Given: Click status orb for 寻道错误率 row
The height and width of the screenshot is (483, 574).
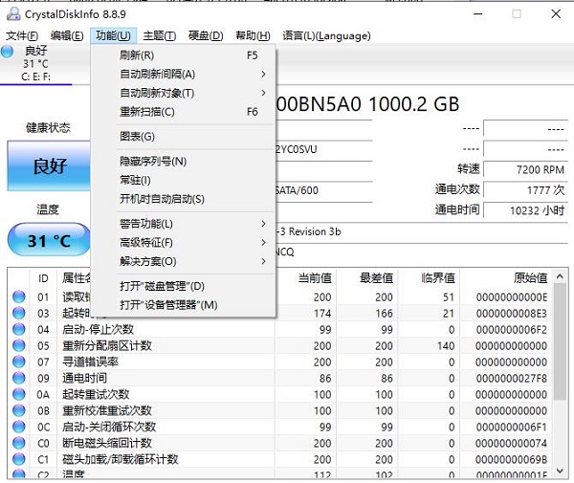Looking at the screenshot, I should pos(19,362).
